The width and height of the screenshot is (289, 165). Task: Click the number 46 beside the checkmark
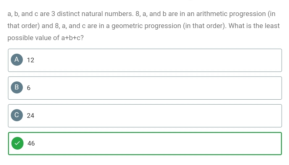(31, 143)
